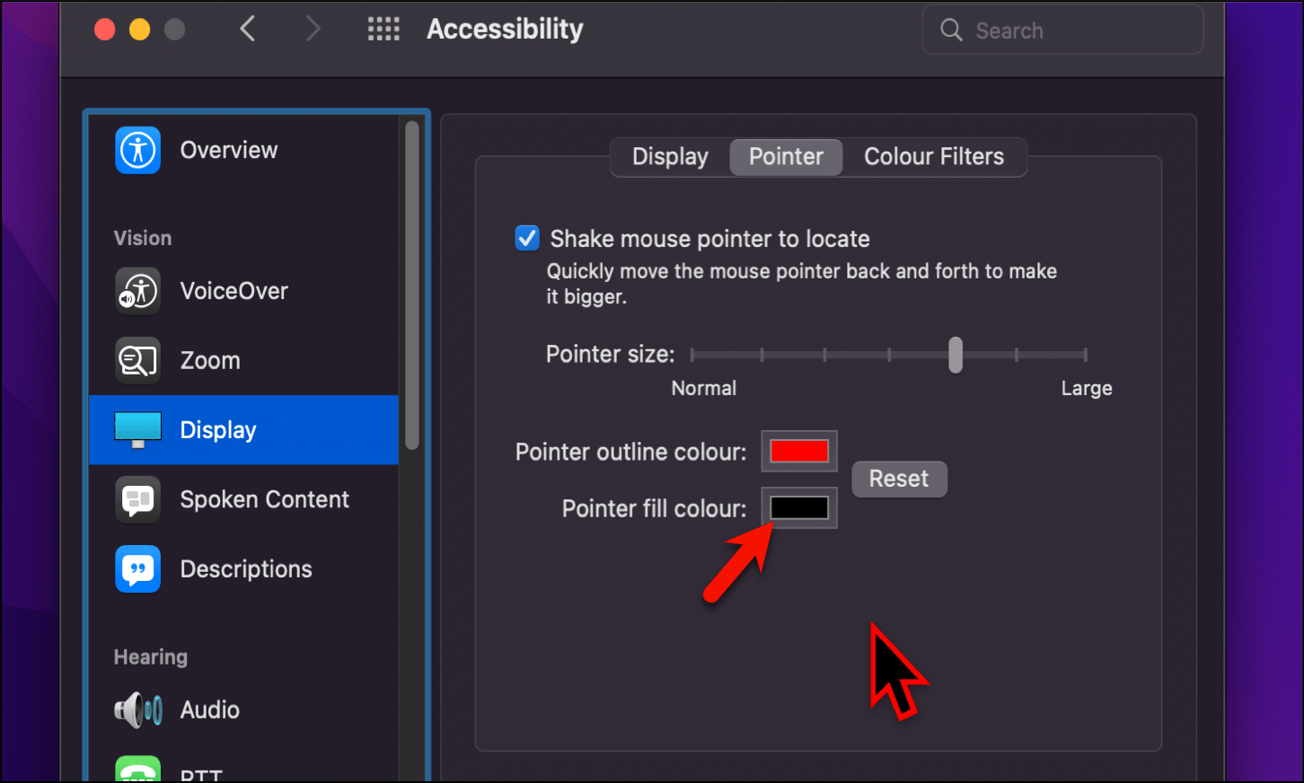Screen dimensions: 1304x783
Task: Open the Audio hearing settings
Action: 209,709
